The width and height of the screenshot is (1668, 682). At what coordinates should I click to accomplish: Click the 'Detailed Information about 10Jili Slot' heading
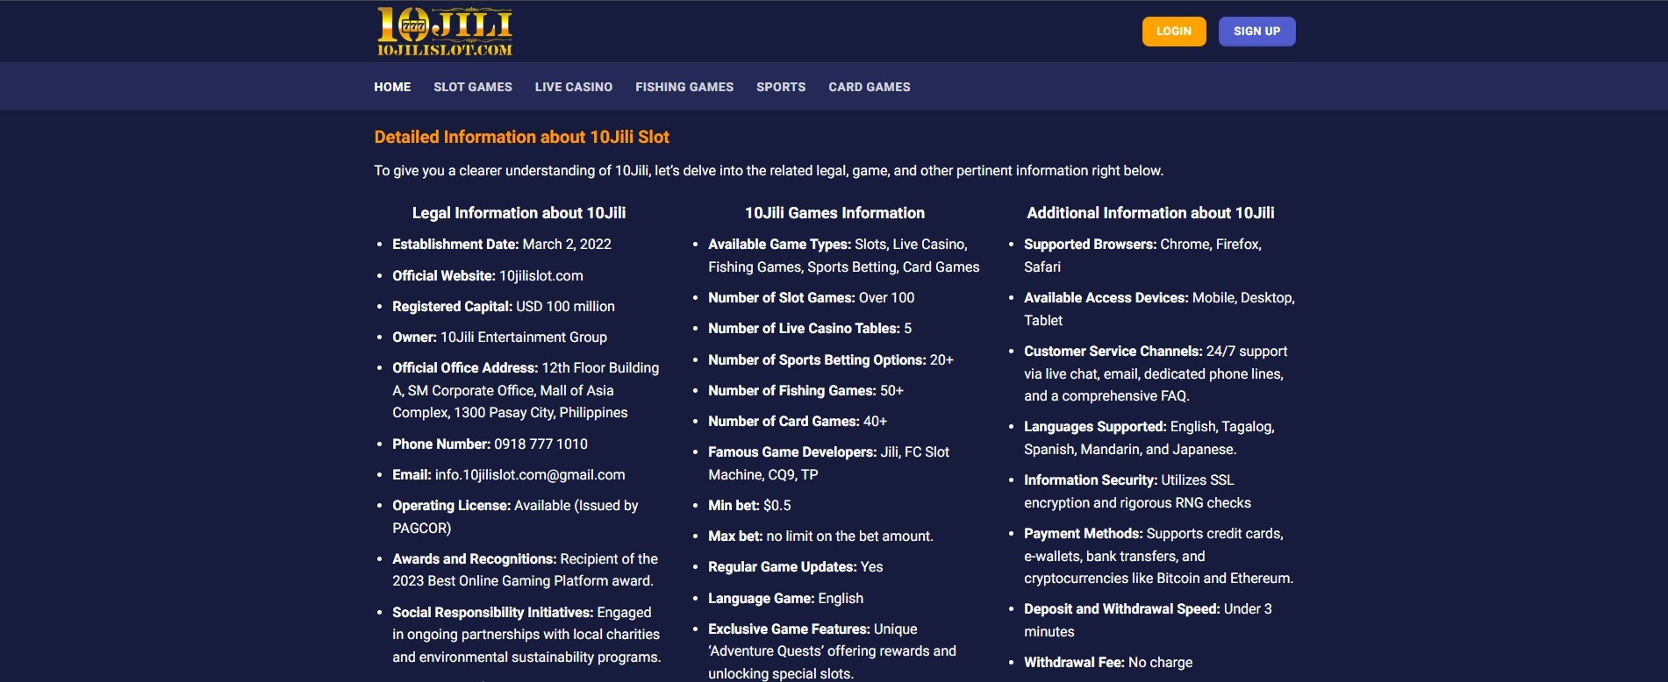pyautogui.click(x=522, y=137)
